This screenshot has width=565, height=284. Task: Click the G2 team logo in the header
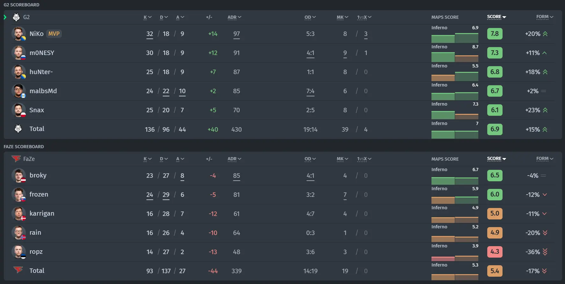coord(16,17)
